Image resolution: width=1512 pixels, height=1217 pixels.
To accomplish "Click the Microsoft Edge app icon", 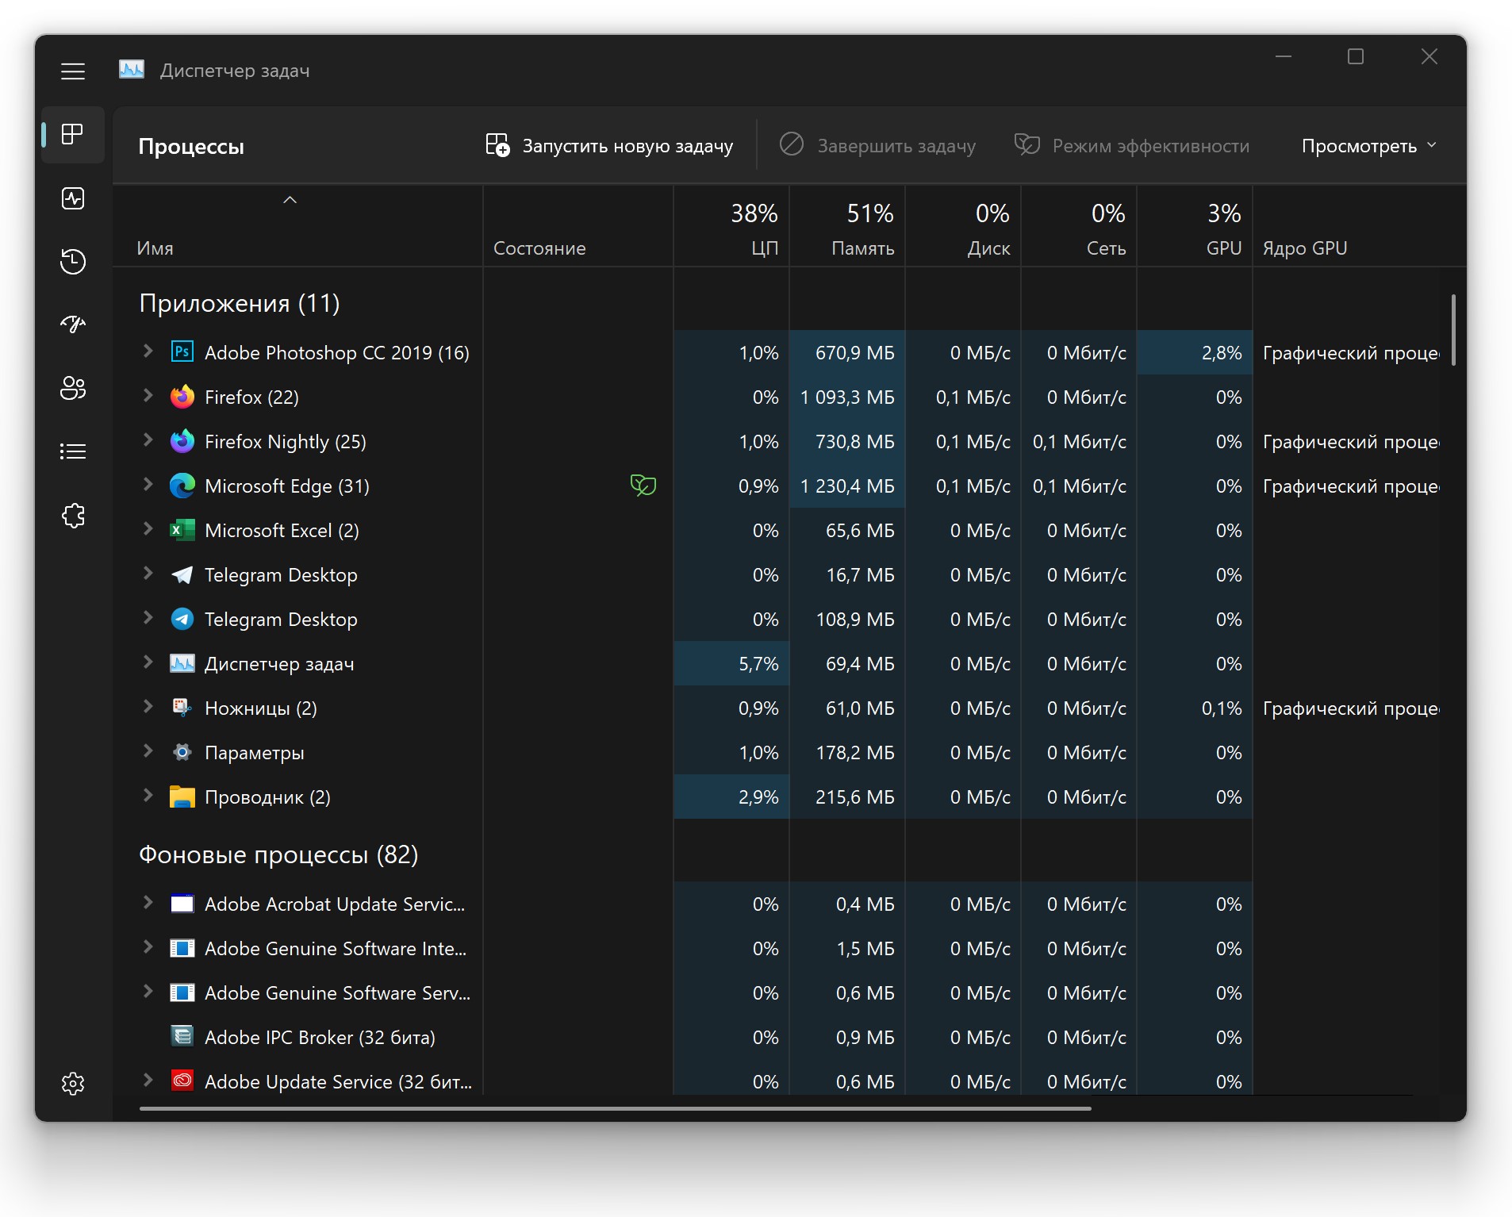I will [182, 486].
